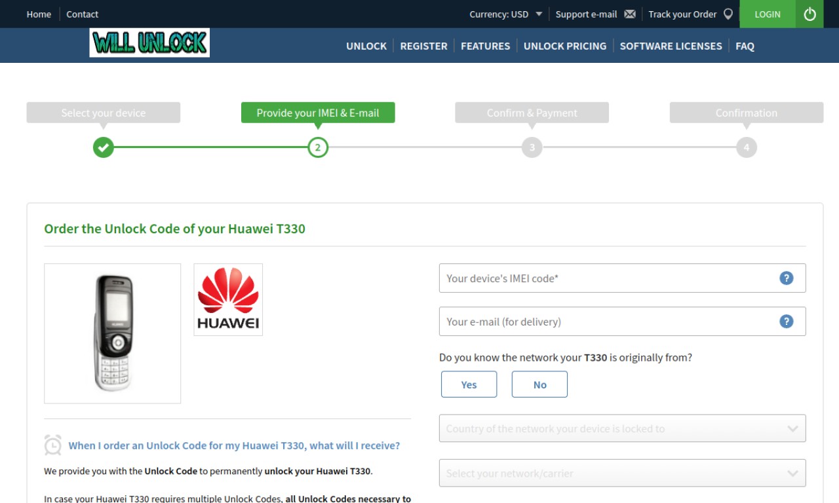This screenshot has height=503, width=839.
Task: Click the step 4 circle indicator
Action: click(746, 147)
